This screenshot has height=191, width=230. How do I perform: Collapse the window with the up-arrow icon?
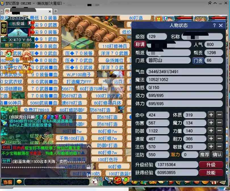[x=215, y=3]
